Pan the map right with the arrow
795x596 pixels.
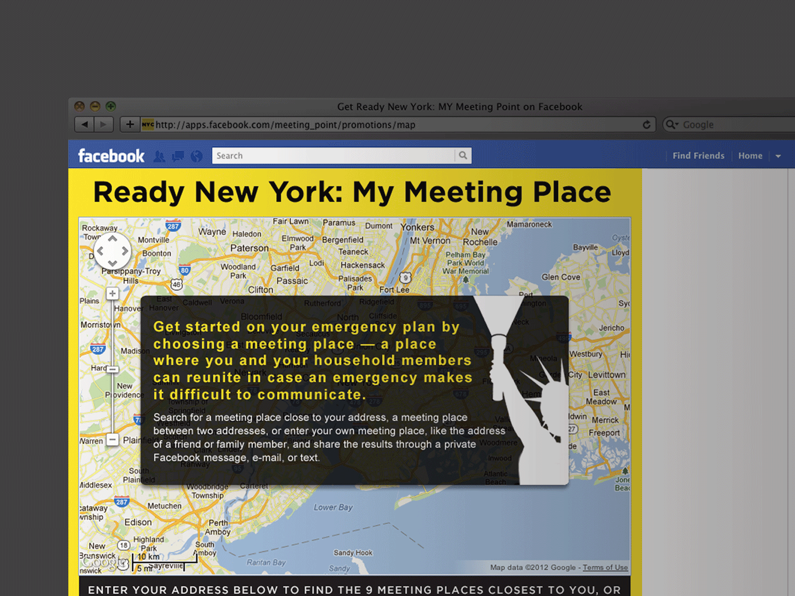pos(125,251)
